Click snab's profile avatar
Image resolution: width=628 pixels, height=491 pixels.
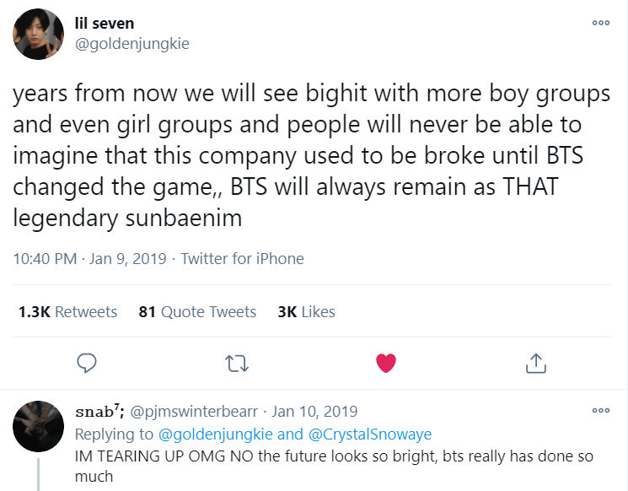point(39,426)
